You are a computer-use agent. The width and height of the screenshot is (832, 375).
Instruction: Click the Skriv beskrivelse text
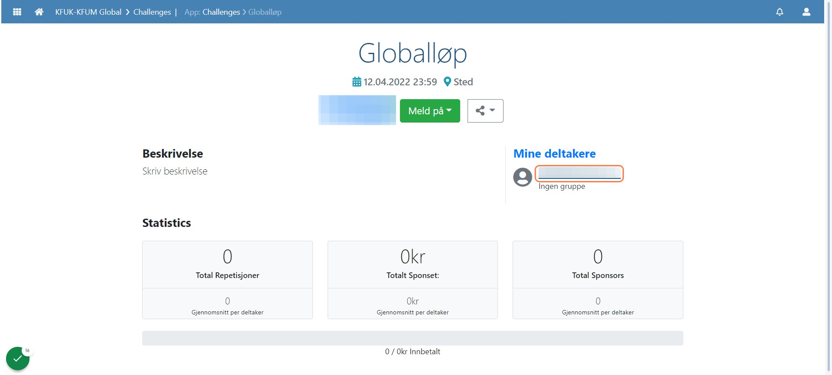pyautogui.click(x=175, y=171)
